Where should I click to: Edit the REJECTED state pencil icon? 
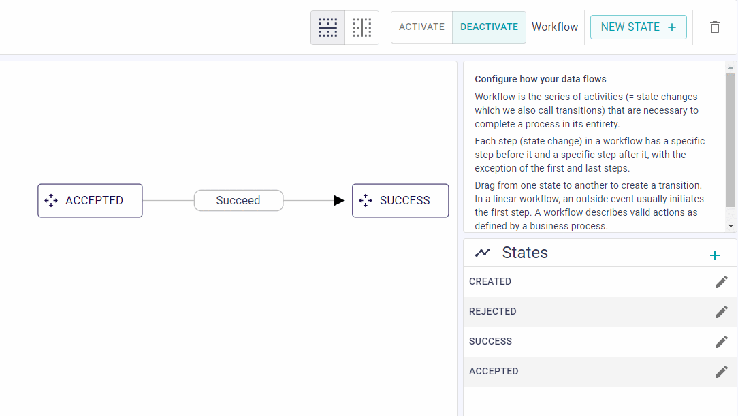721,312
